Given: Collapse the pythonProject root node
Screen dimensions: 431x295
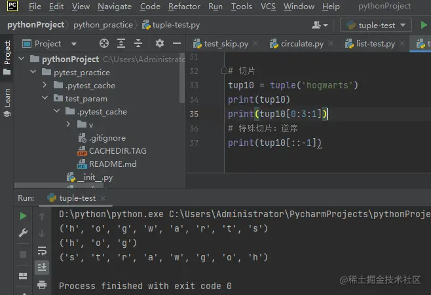Looking at the screenshot, I should pos(22,58).
